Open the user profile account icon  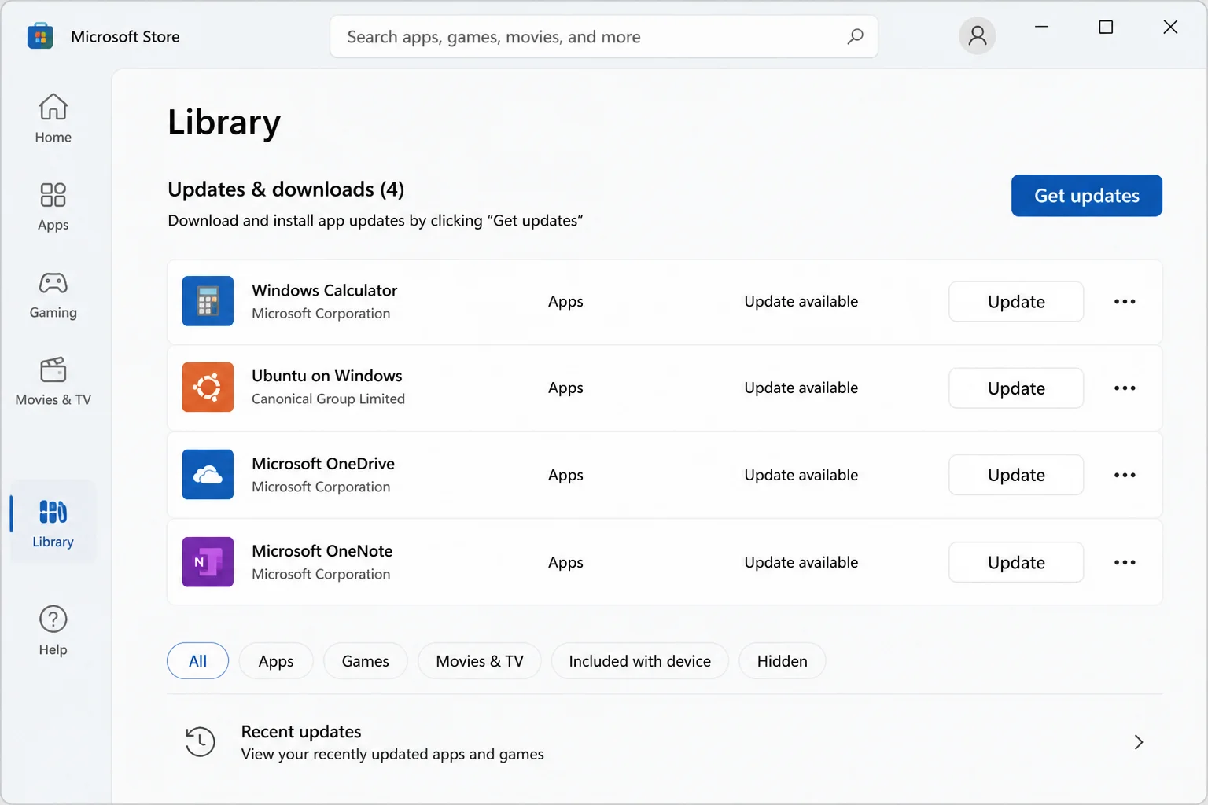(x=977, y=36)
